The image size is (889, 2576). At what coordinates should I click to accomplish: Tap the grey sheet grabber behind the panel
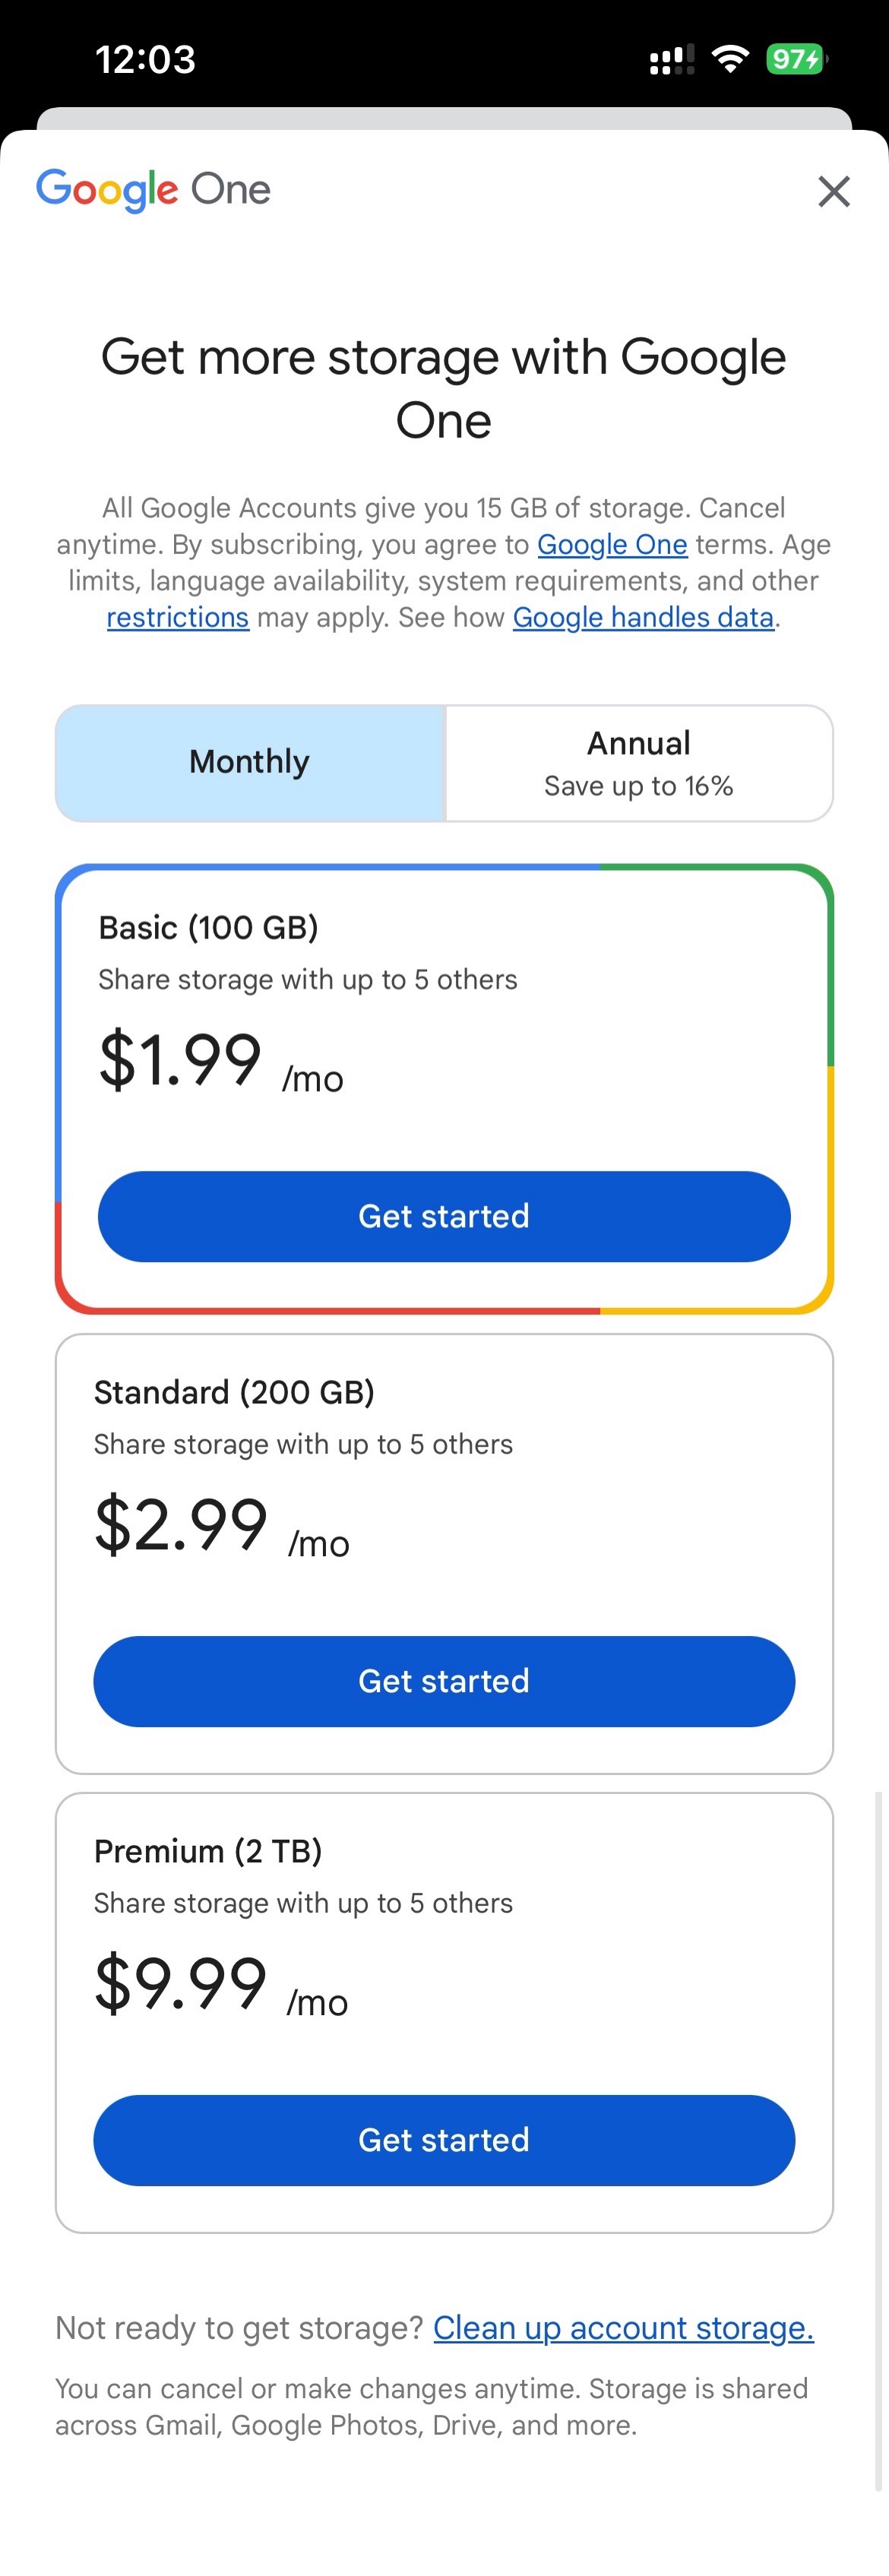click(444, 118)
